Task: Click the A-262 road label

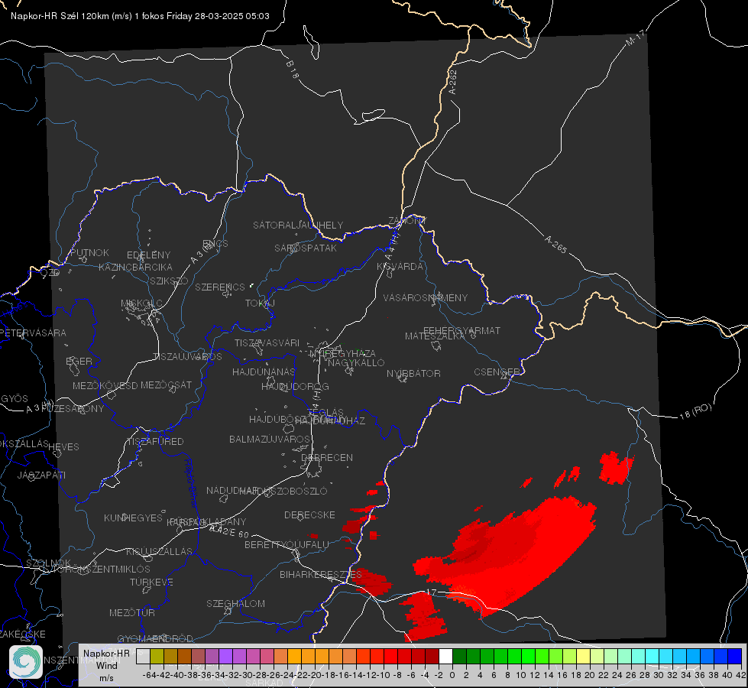Action: tap(453, 82)
